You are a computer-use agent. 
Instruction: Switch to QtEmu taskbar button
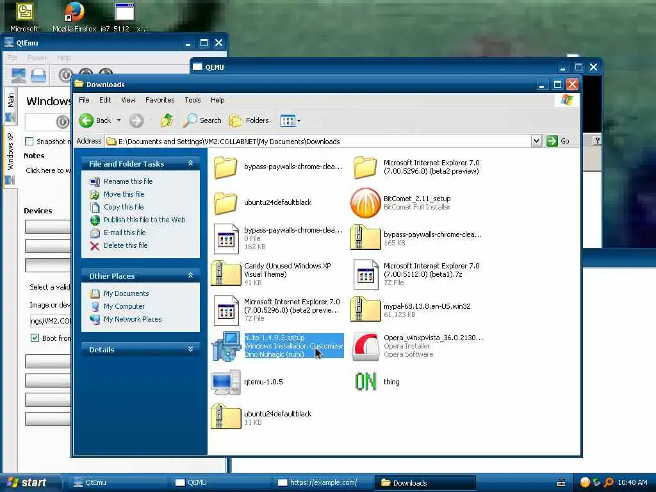point(118,483)
